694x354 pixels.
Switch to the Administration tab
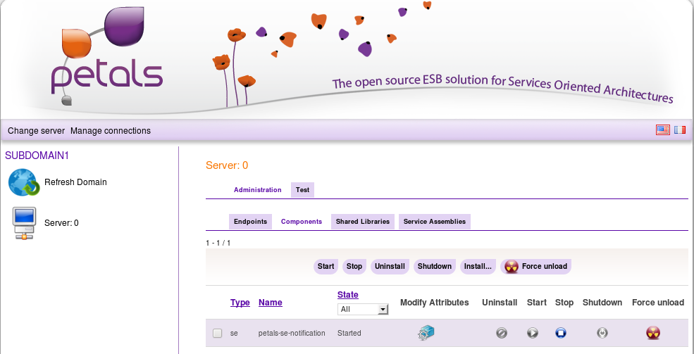[x=257, y=190]
